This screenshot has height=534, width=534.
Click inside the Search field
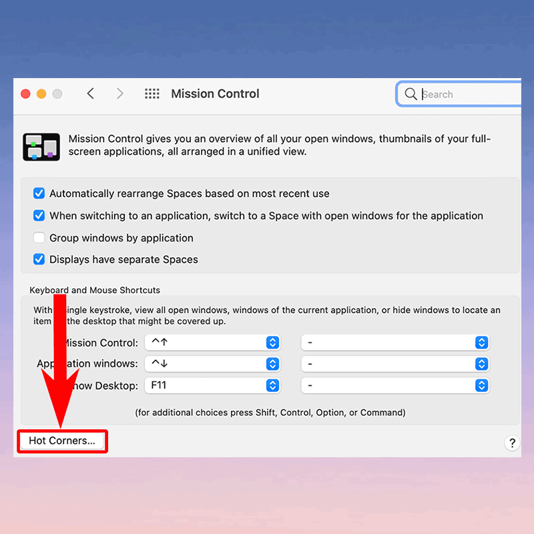coord(461,94)
